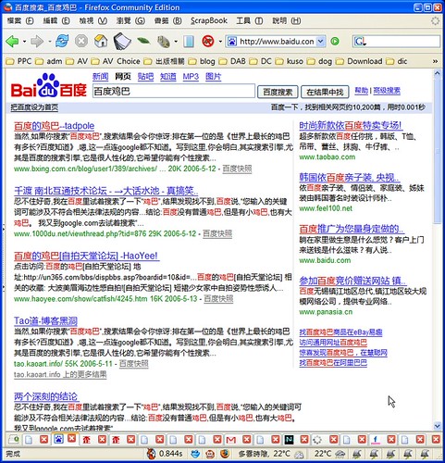
Task: Reload page with the refresh icon
Action: pos(62,41)
